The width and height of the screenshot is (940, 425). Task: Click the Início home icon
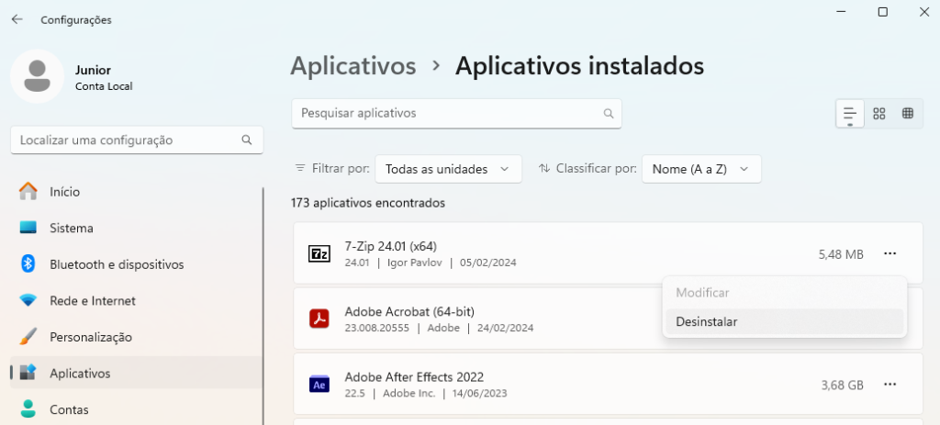click(28, 192)
